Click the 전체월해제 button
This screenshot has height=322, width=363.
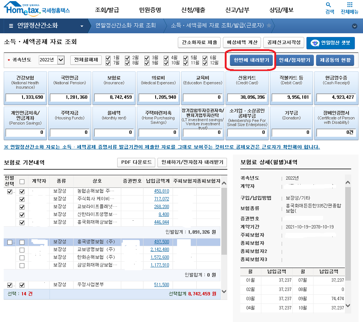pyautogui.click(x=86, y=60)
